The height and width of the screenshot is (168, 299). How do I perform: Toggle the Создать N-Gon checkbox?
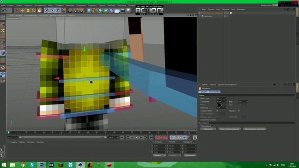pyautogui.click(x=217, y=111)
